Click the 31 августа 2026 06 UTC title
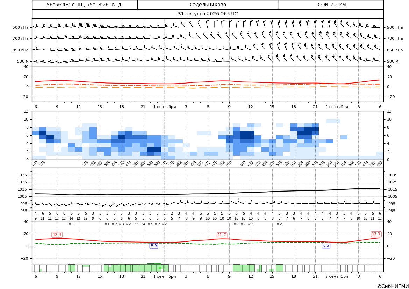The width and height of the screenshot is (409, 289). coord(207,14)
